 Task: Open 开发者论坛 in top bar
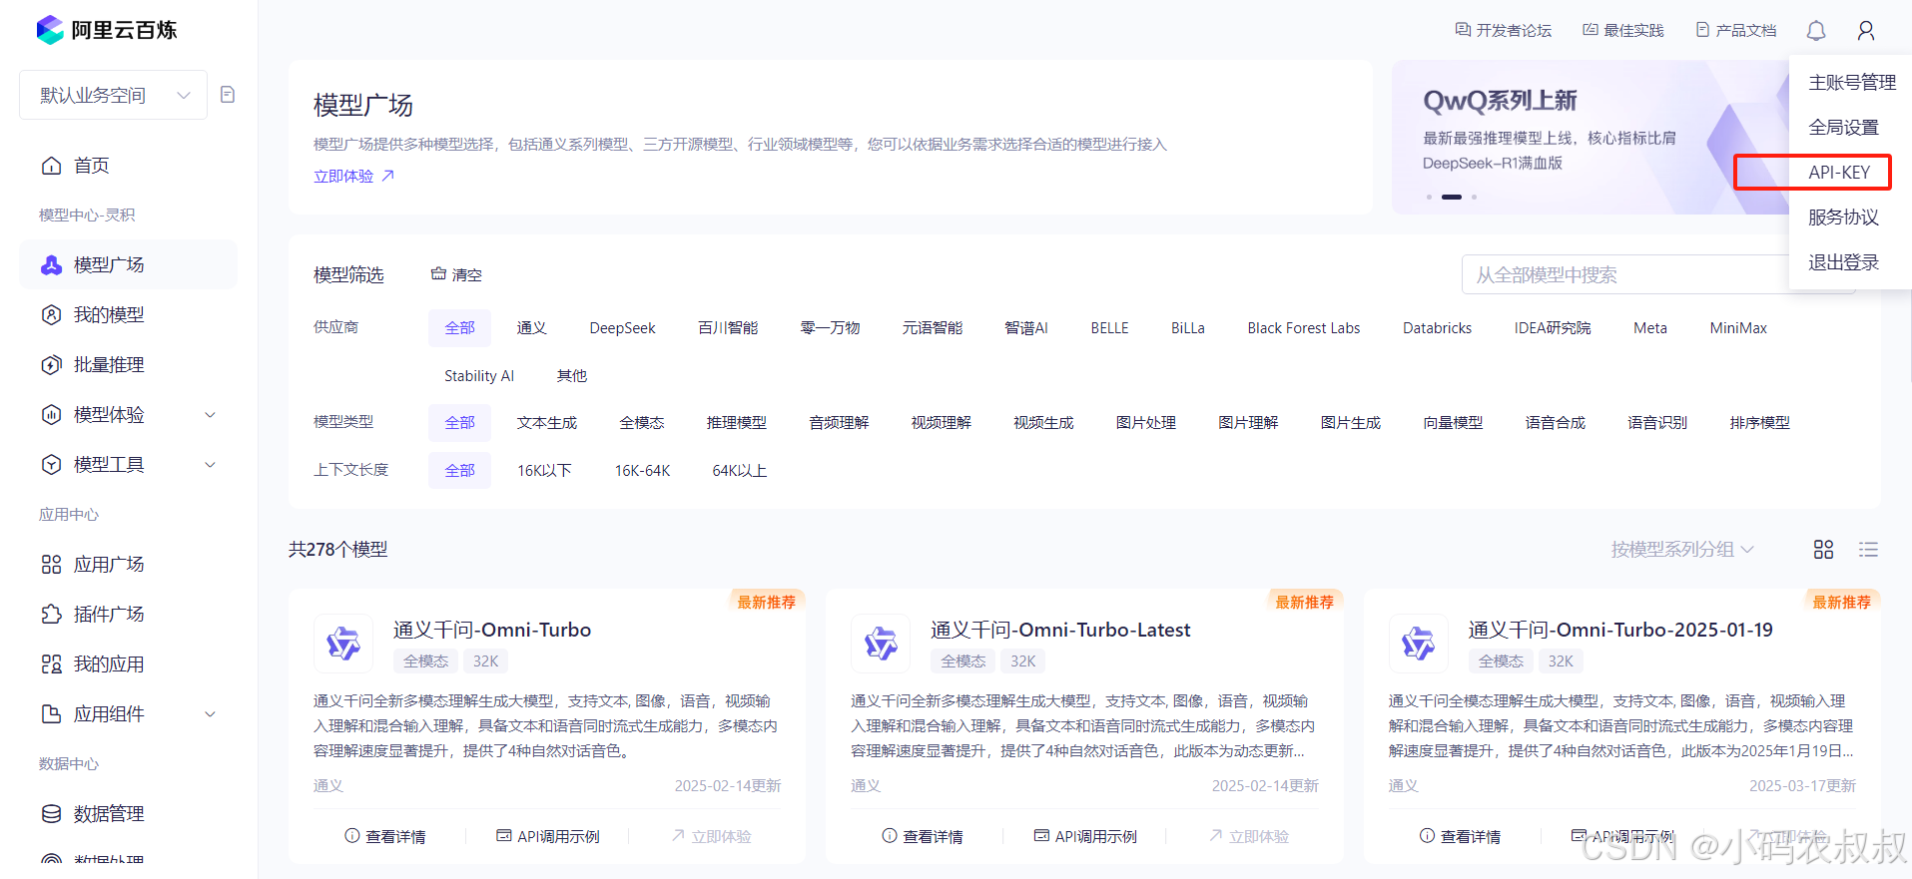click(x=1504, y=31)
